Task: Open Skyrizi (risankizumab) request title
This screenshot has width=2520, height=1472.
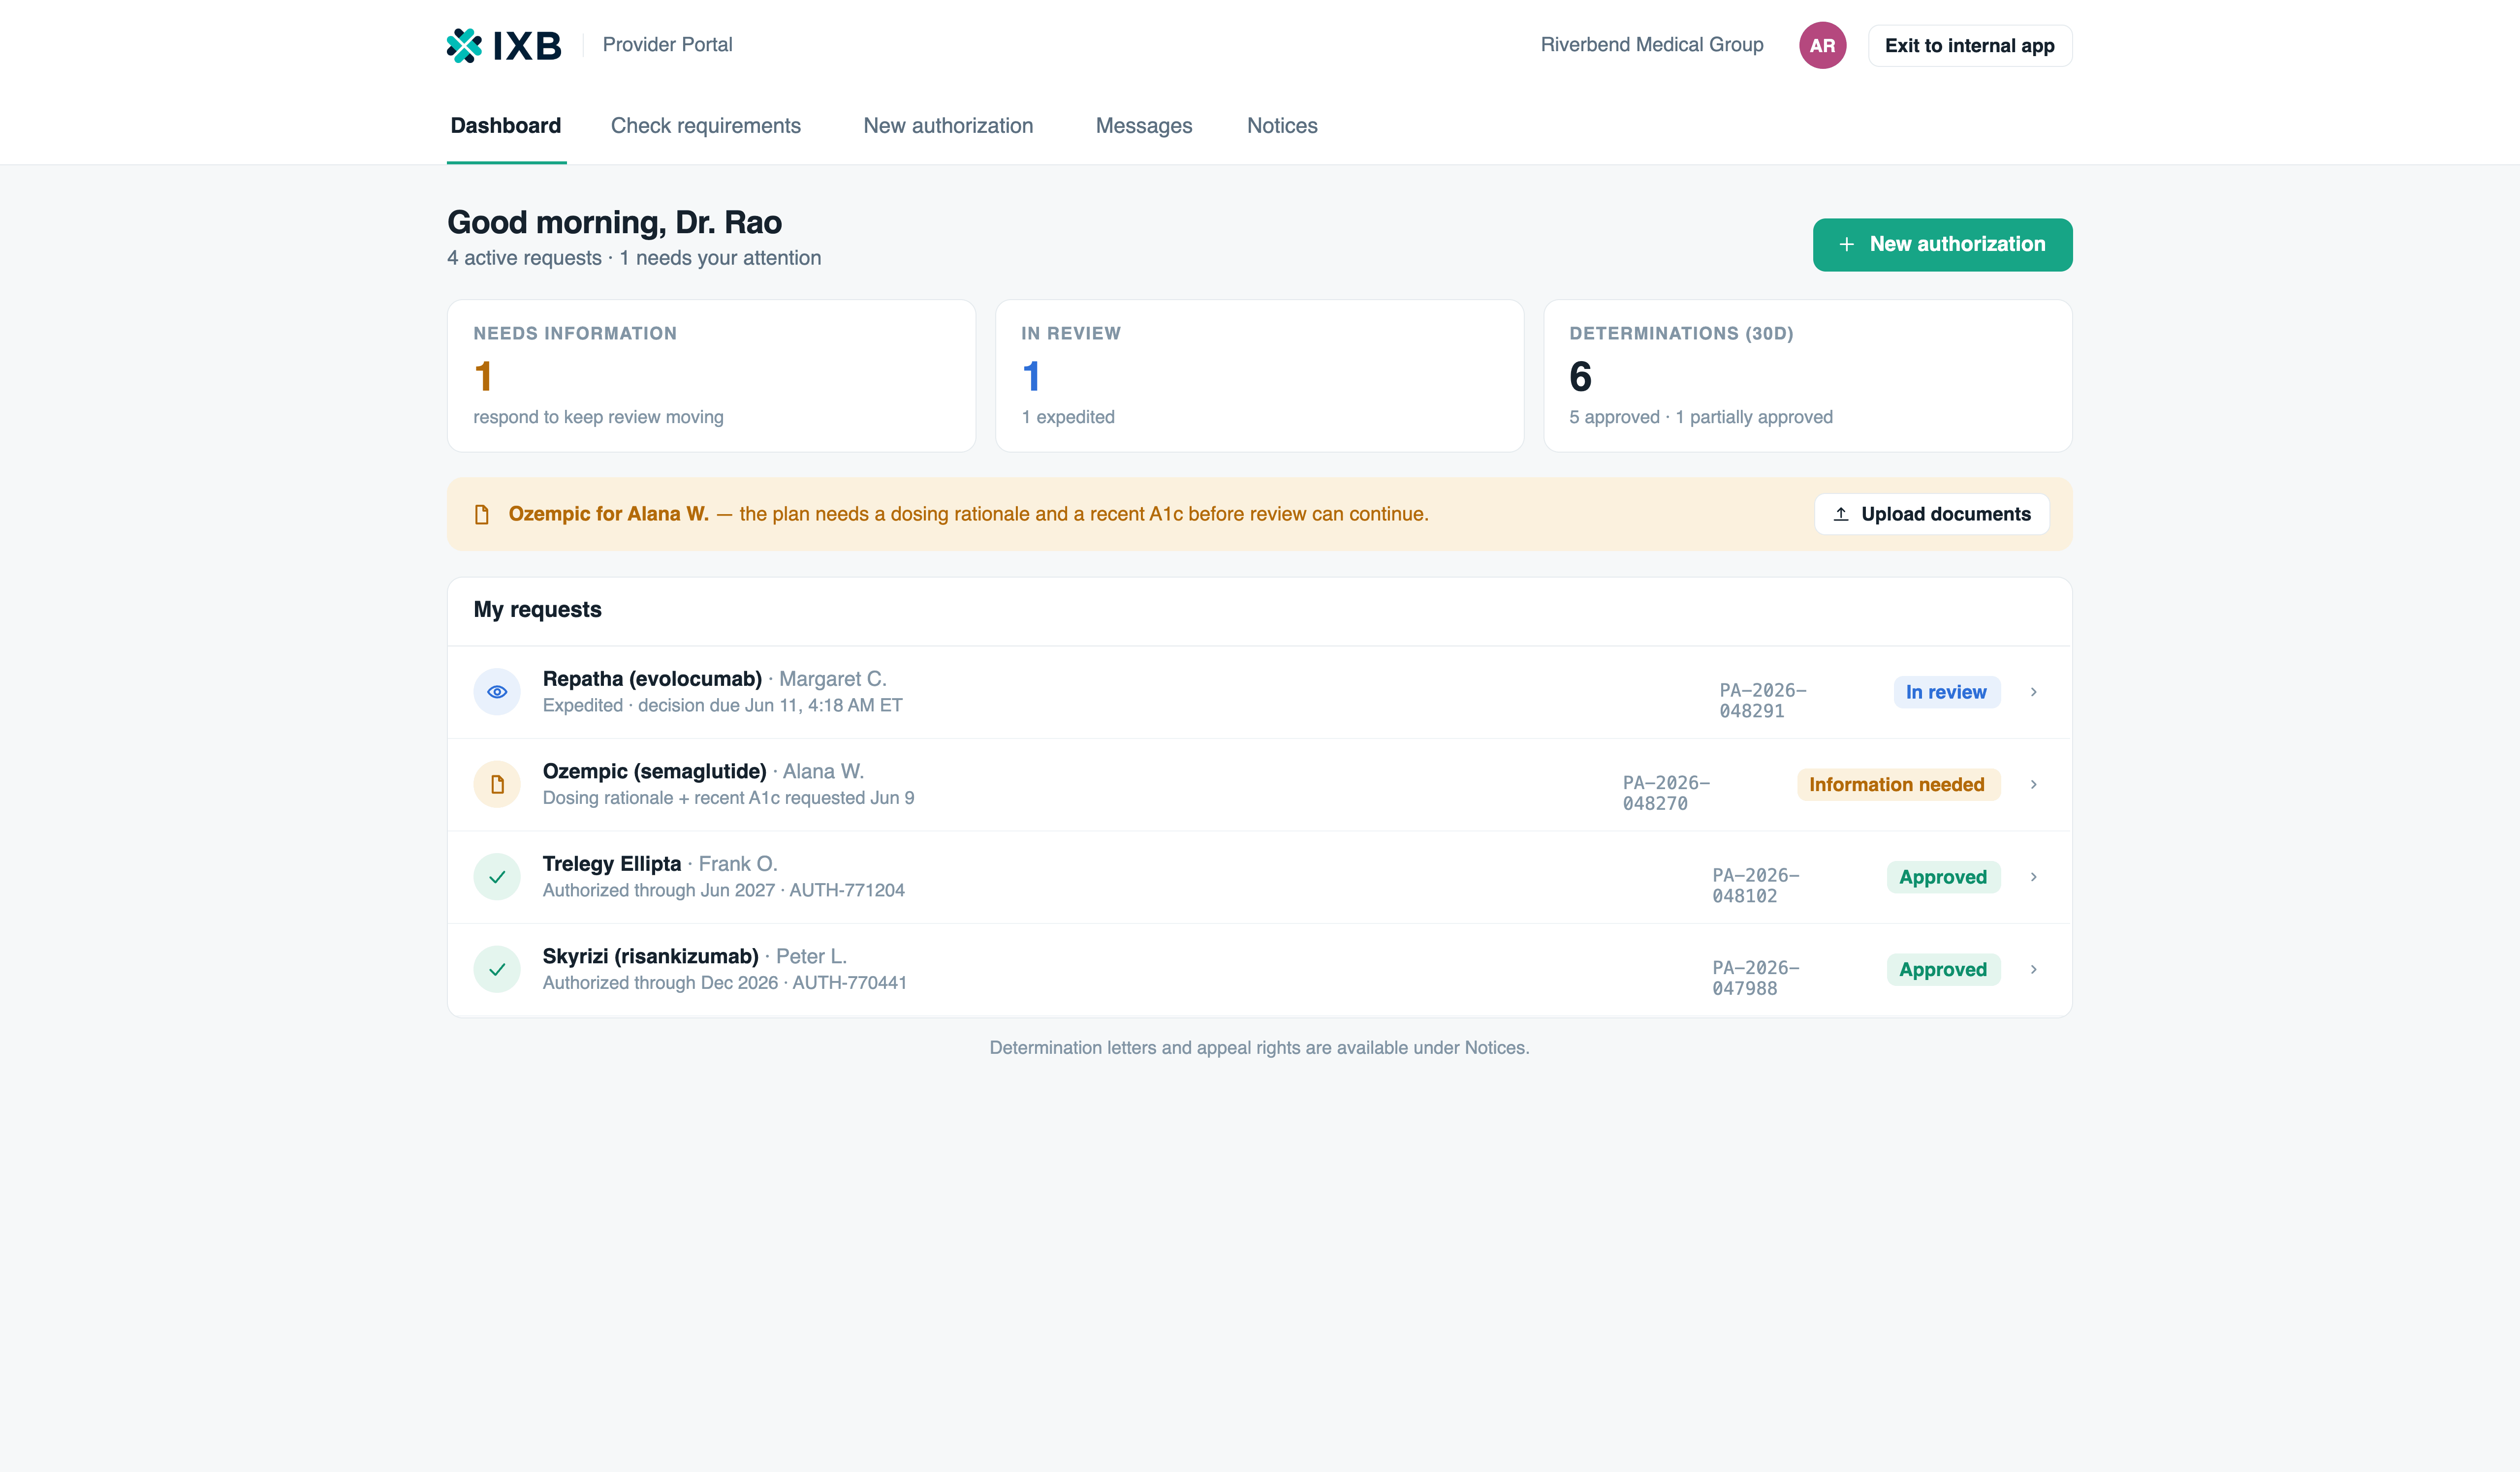Action: click(x=651, y=956)
